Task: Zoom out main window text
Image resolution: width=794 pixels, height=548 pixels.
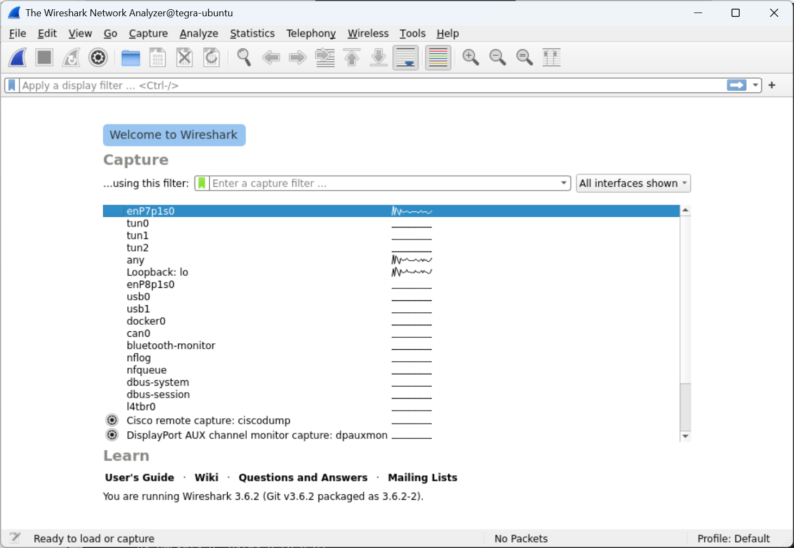Action: click(498, 57)
